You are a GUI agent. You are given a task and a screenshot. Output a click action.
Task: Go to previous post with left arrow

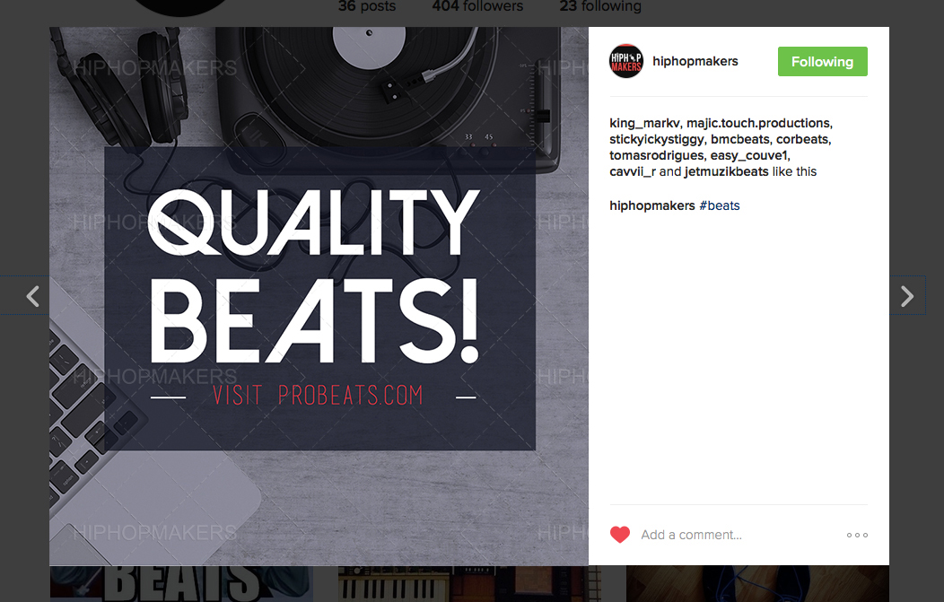click(32, 295)
